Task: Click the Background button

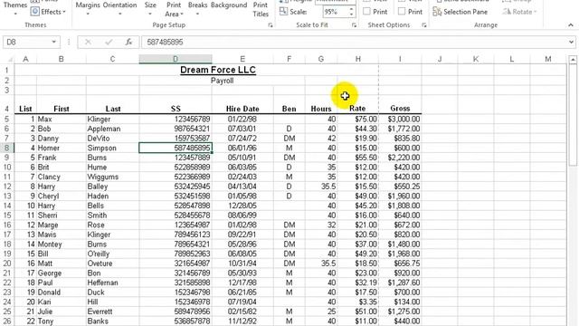Action: coord(229,5)
